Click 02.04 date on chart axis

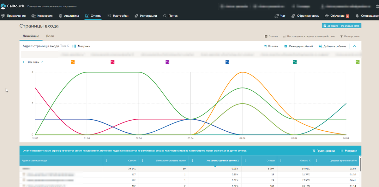coord(139,138)
